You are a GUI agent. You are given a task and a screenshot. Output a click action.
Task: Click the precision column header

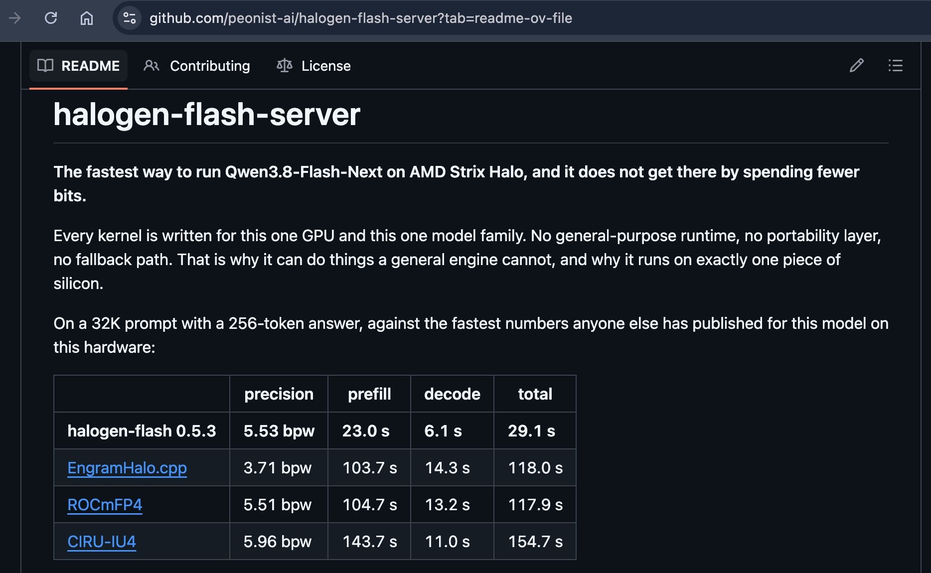(279, 394)
